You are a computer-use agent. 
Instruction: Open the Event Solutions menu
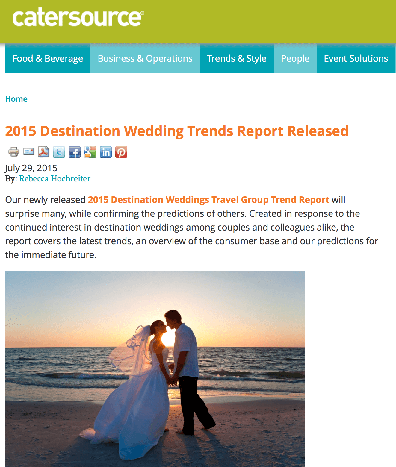click(356, 58)
